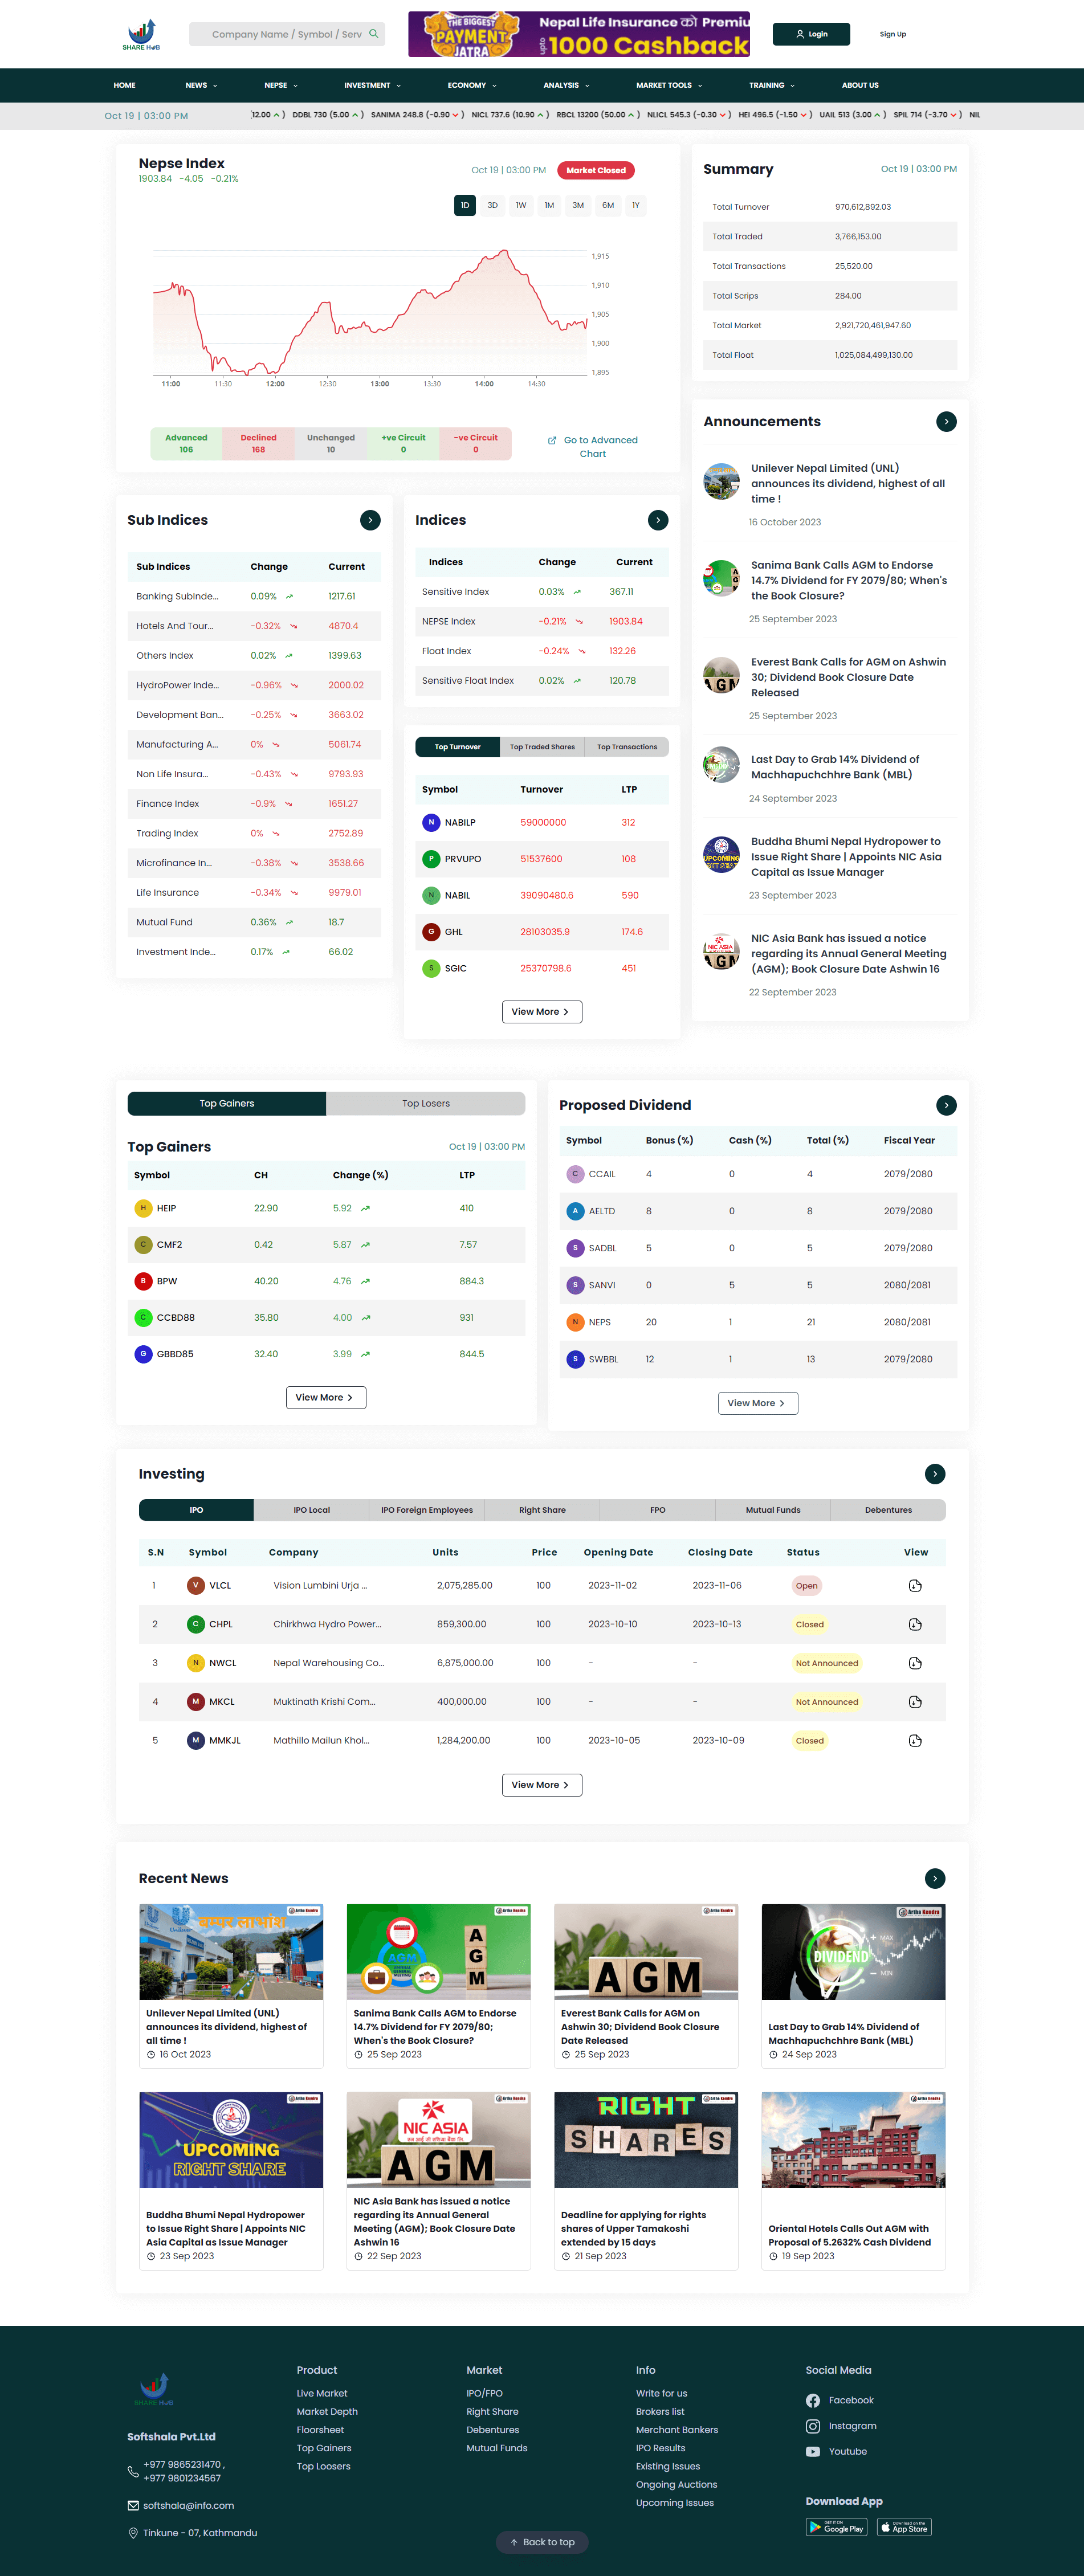This screenshot has width=1084, height=2576.
Task: Select the 3D chart range
Action: tap(493, 205)
